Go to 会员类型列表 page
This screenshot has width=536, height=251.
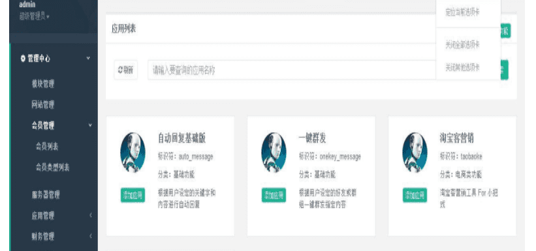(53, 168)
